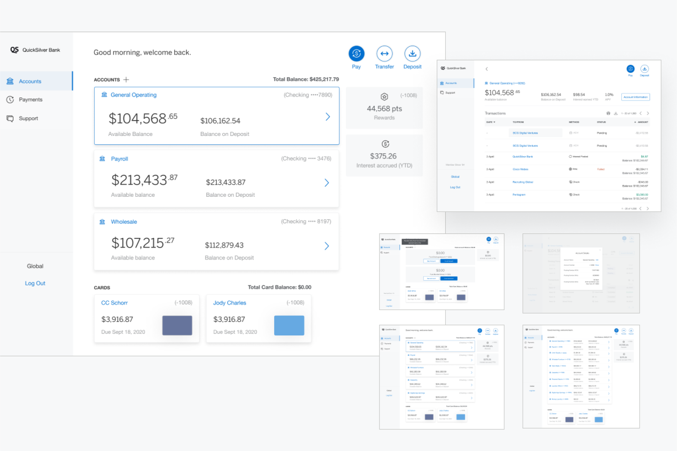Click the Interest accrued dollar icon

(x=385, y=144)
